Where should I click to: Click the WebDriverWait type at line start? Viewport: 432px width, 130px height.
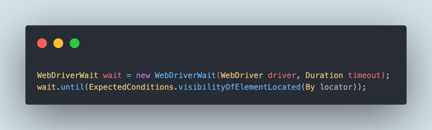click(67, 75)
